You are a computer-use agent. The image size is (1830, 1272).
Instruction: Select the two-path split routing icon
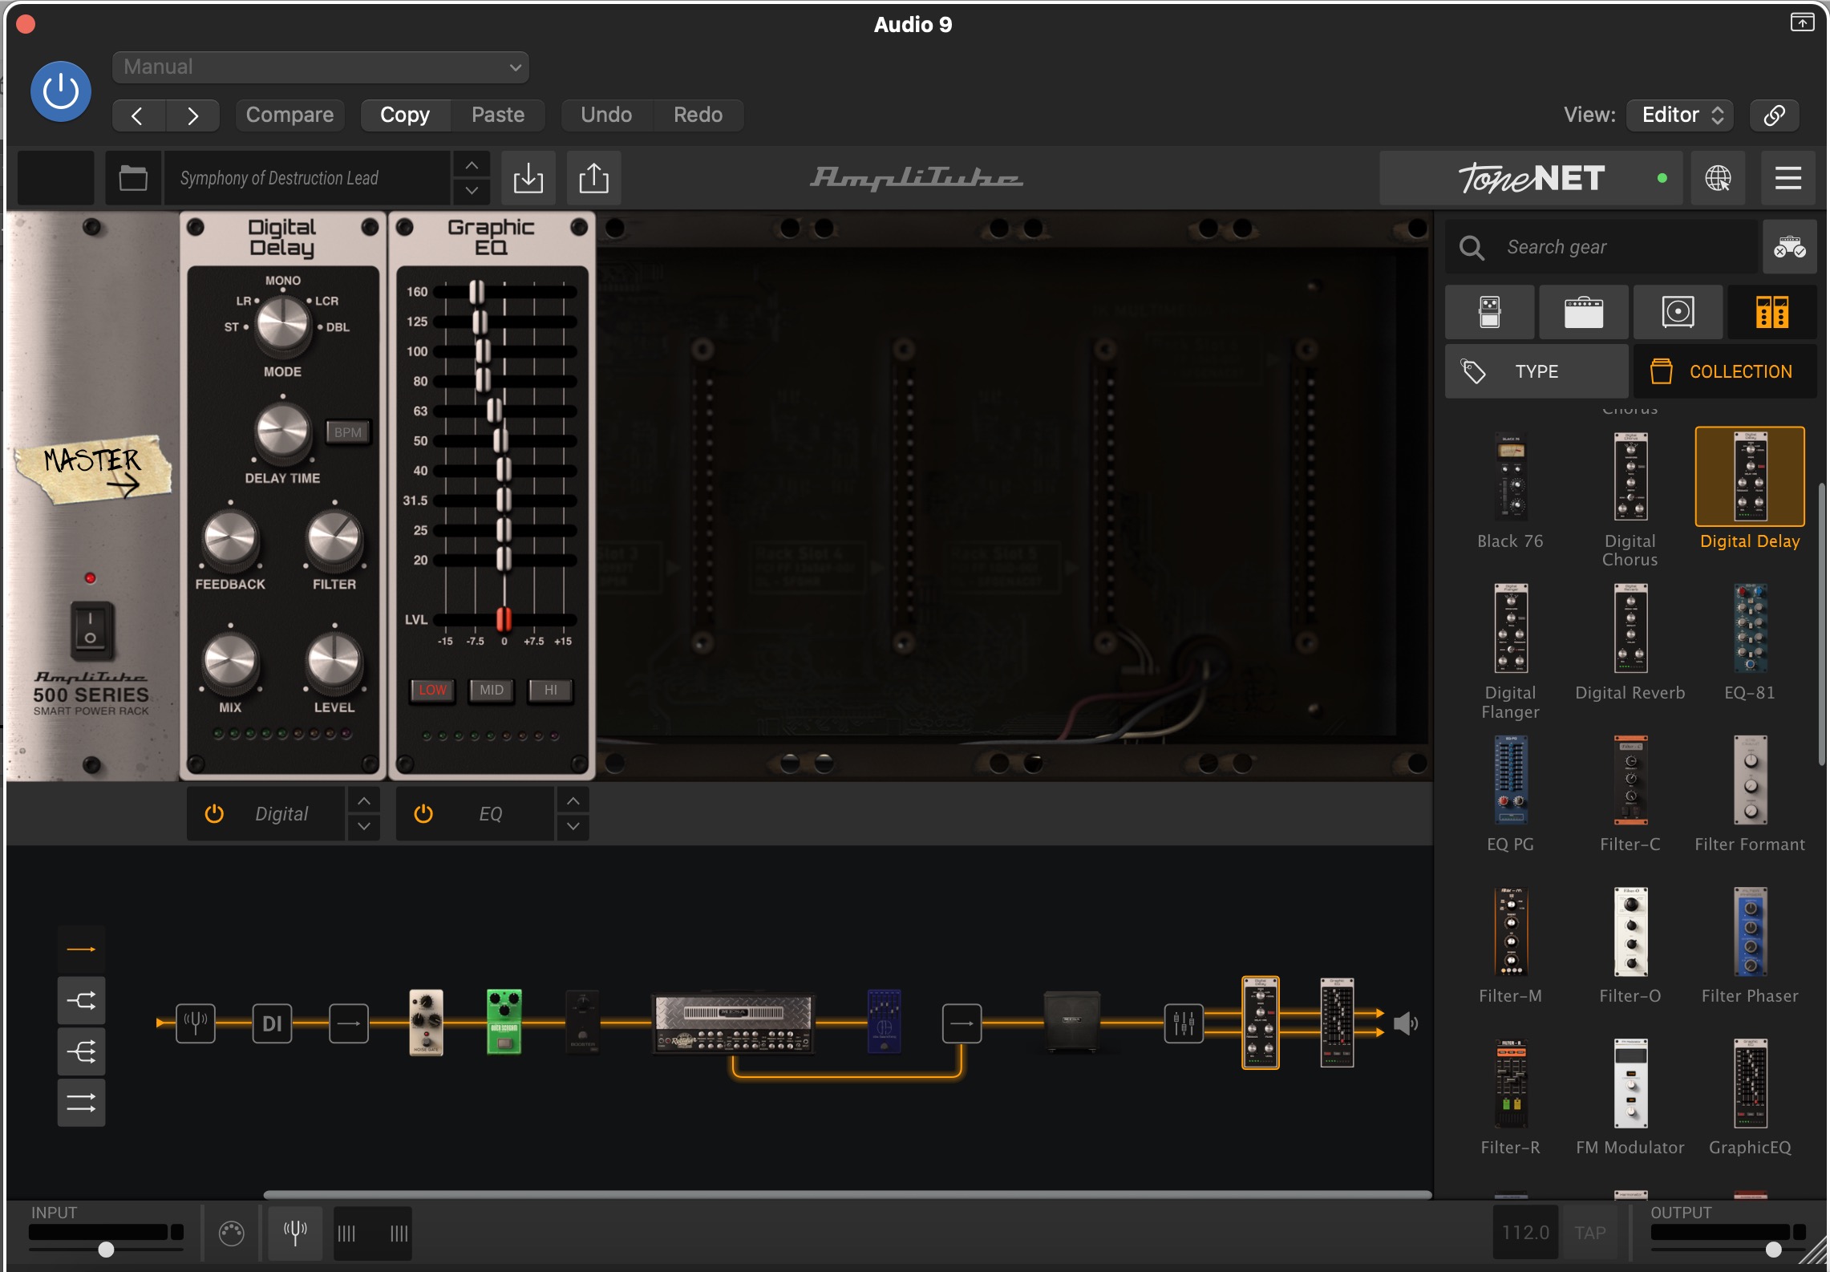point(81,1001)
